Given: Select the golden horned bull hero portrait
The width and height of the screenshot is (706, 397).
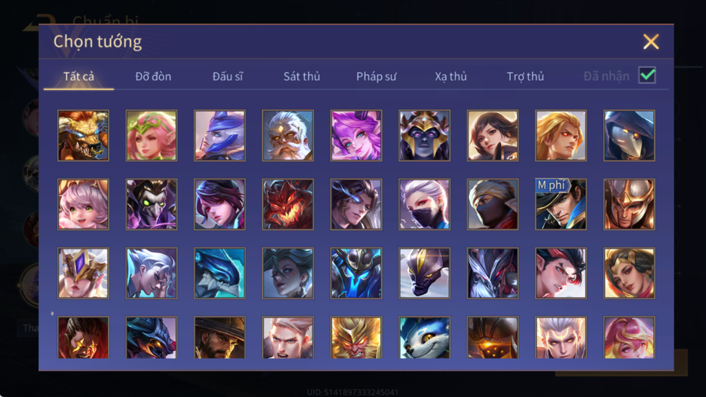Looking at the screenshot, I should 83,135.
